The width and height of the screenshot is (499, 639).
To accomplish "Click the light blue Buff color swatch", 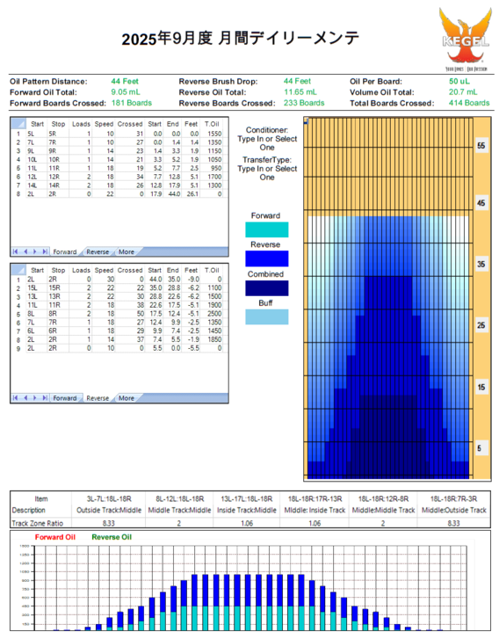I will tap(267, 316).
